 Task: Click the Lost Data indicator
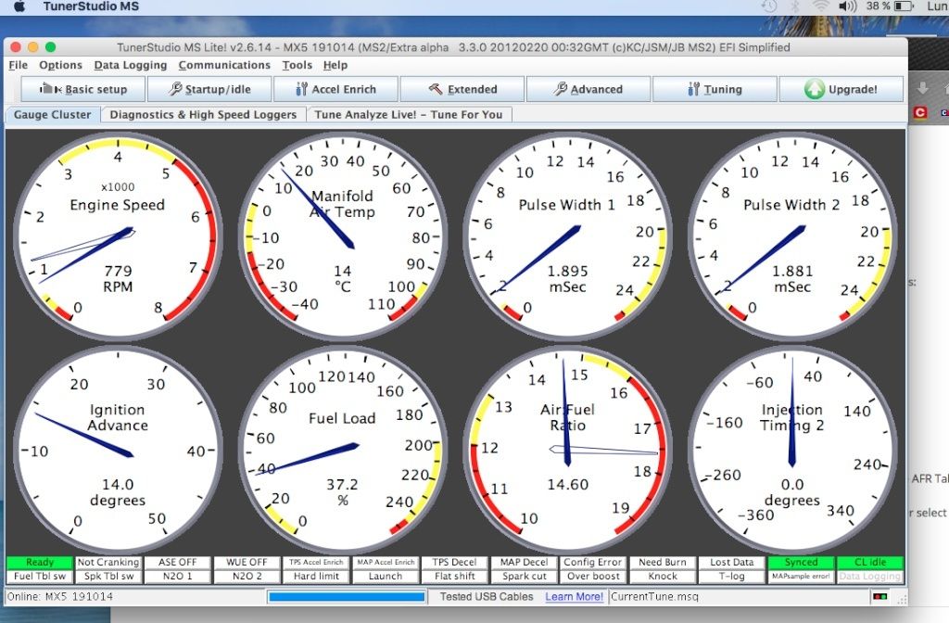(x=732, y=563)
